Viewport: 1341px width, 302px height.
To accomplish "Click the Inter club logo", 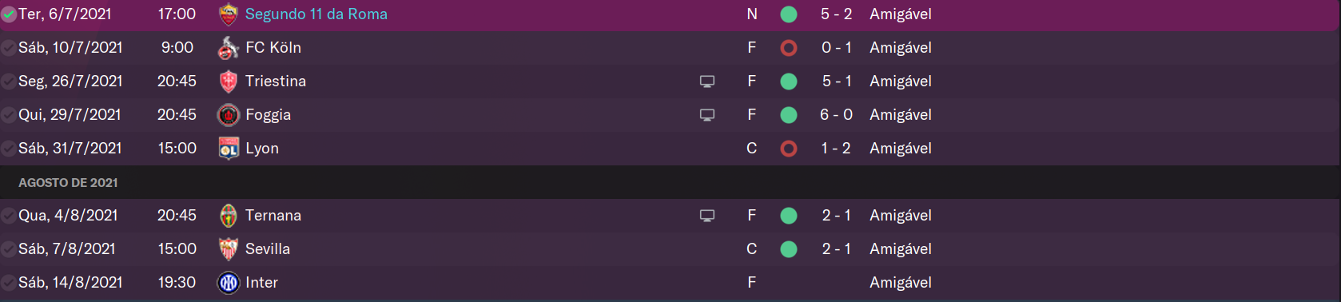I will [229, 283].
